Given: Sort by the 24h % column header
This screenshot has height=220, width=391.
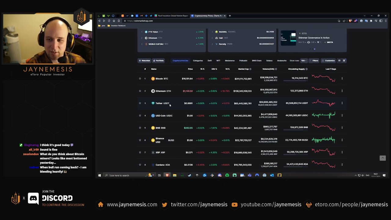Looking at the screenshot, I should pos(214,69).
